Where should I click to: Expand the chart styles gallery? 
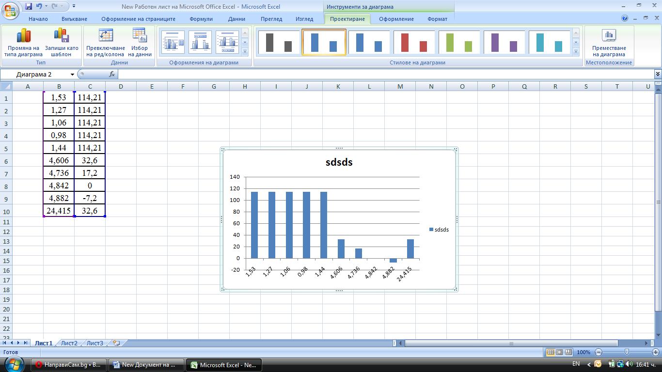click(576, 51)
